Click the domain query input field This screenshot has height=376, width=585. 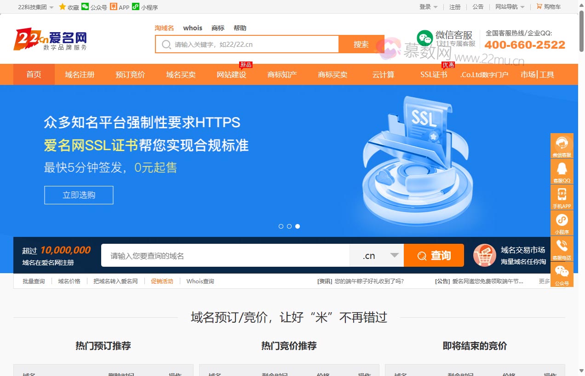pyautogui.click(x=225, y=255)
